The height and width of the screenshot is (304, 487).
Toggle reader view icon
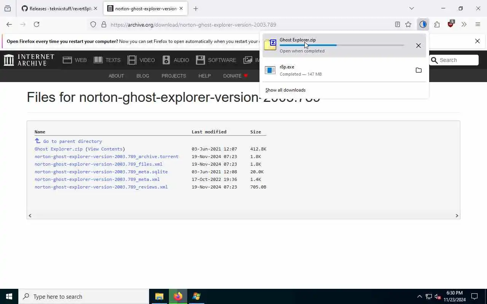[x=397, y=24]
